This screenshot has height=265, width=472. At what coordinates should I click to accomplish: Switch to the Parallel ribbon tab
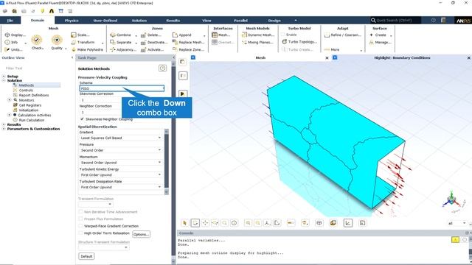(240, 21)
